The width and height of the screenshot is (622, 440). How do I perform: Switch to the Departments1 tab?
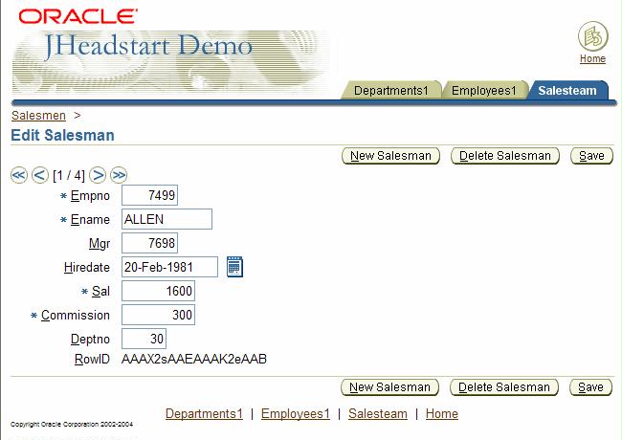tap(391, 91)
